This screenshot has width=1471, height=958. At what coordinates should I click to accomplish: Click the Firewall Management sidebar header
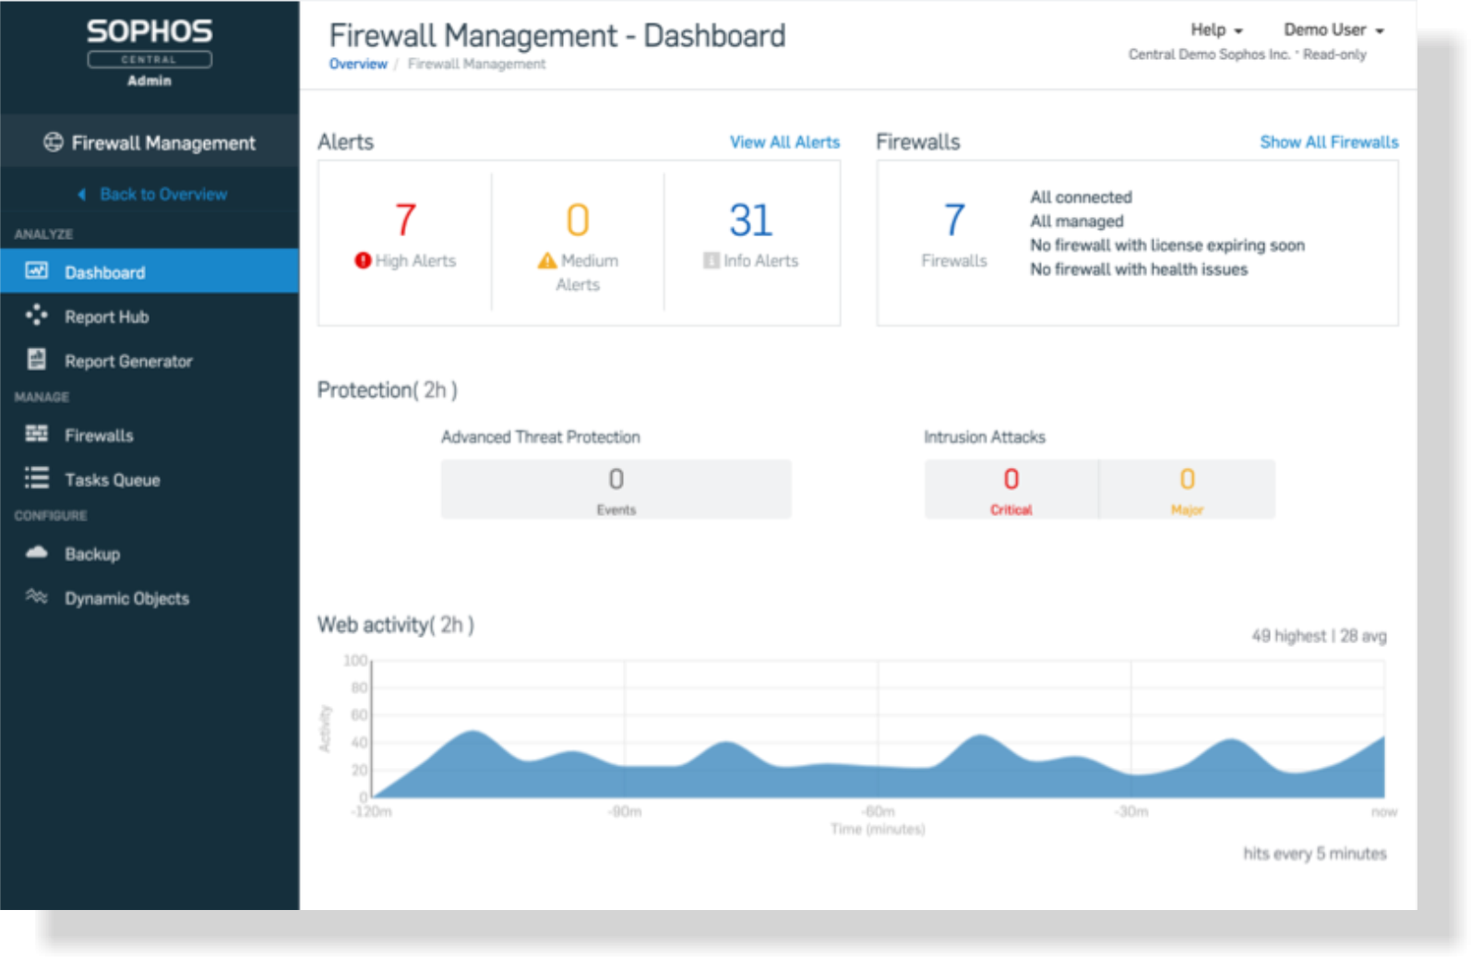tap(149, 142)
